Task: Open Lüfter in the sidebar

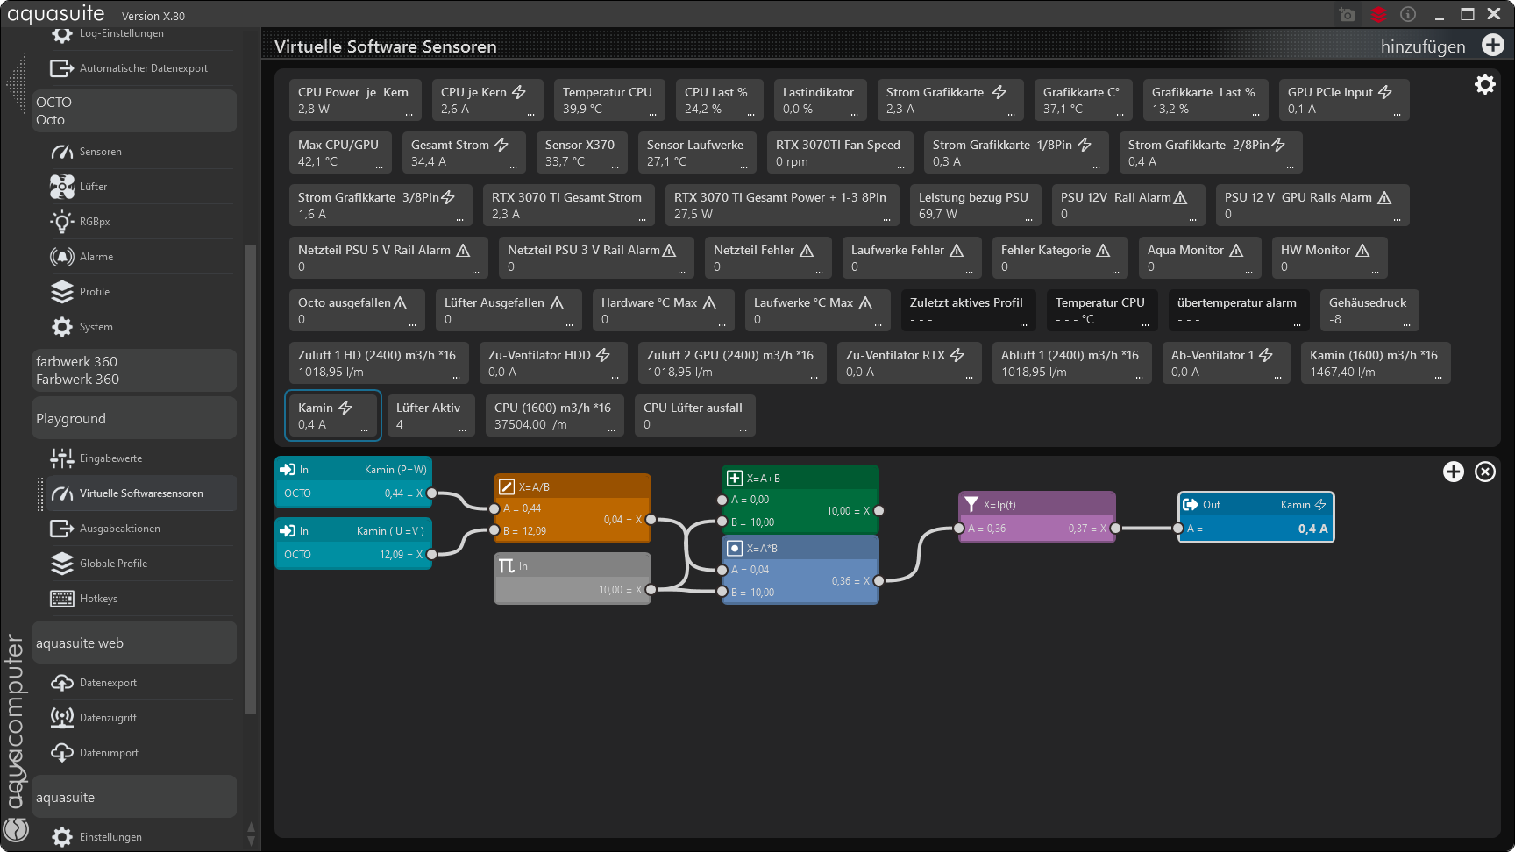Action: click(93, 187)
